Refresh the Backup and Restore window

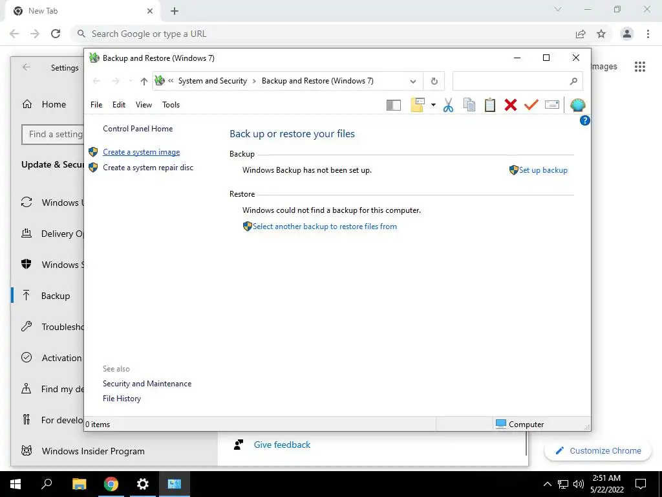pos(434,81)
